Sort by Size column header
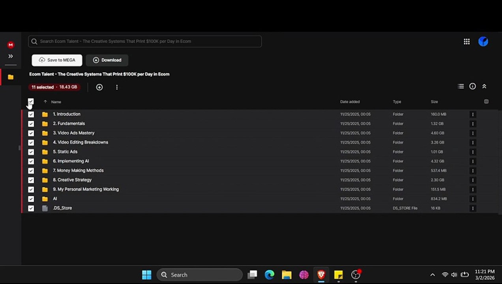The height and width of the screenshot is (284, 502). tap(434, 102)
